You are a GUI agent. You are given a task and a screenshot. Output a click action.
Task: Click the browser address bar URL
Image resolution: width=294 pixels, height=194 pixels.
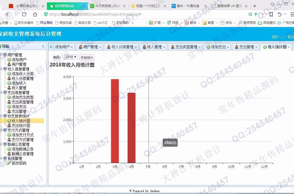pyautogui.click(x=95, y=14)
